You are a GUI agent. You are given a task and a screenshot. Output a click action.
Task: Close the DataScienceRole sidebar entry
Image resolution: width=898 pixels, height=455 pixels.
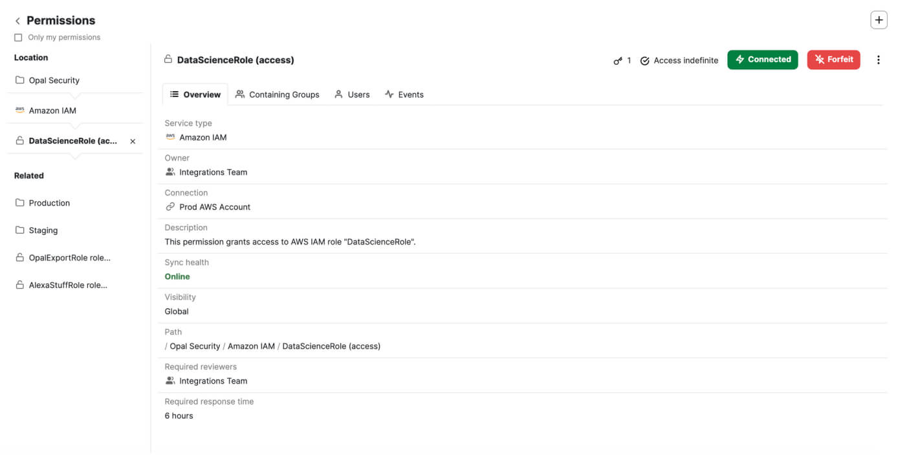133,141
